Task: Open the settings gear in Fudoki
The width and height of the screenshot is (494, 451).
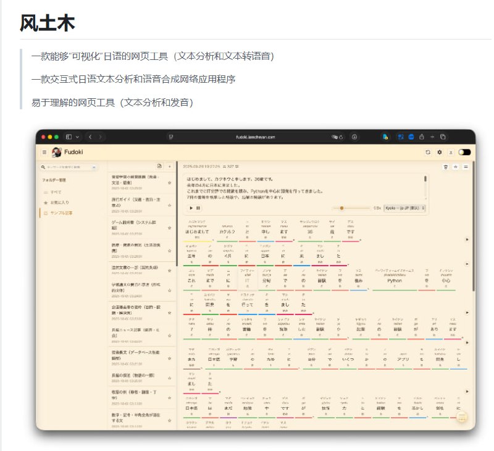Action: click(440, 153)
